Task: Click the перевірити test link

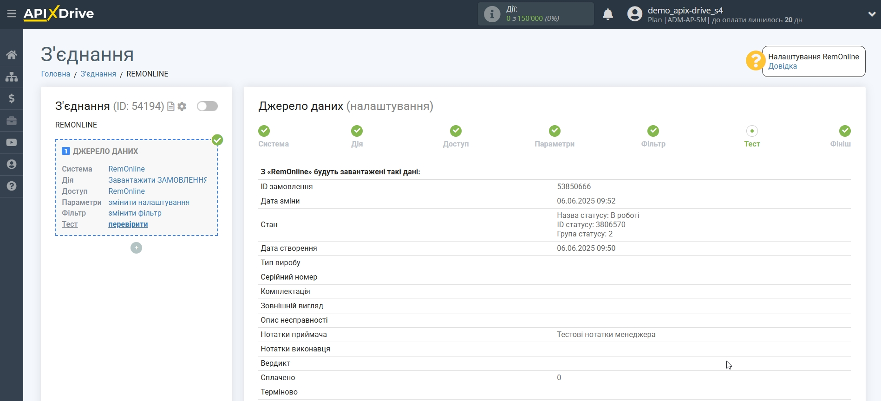Action: point(128,224)
